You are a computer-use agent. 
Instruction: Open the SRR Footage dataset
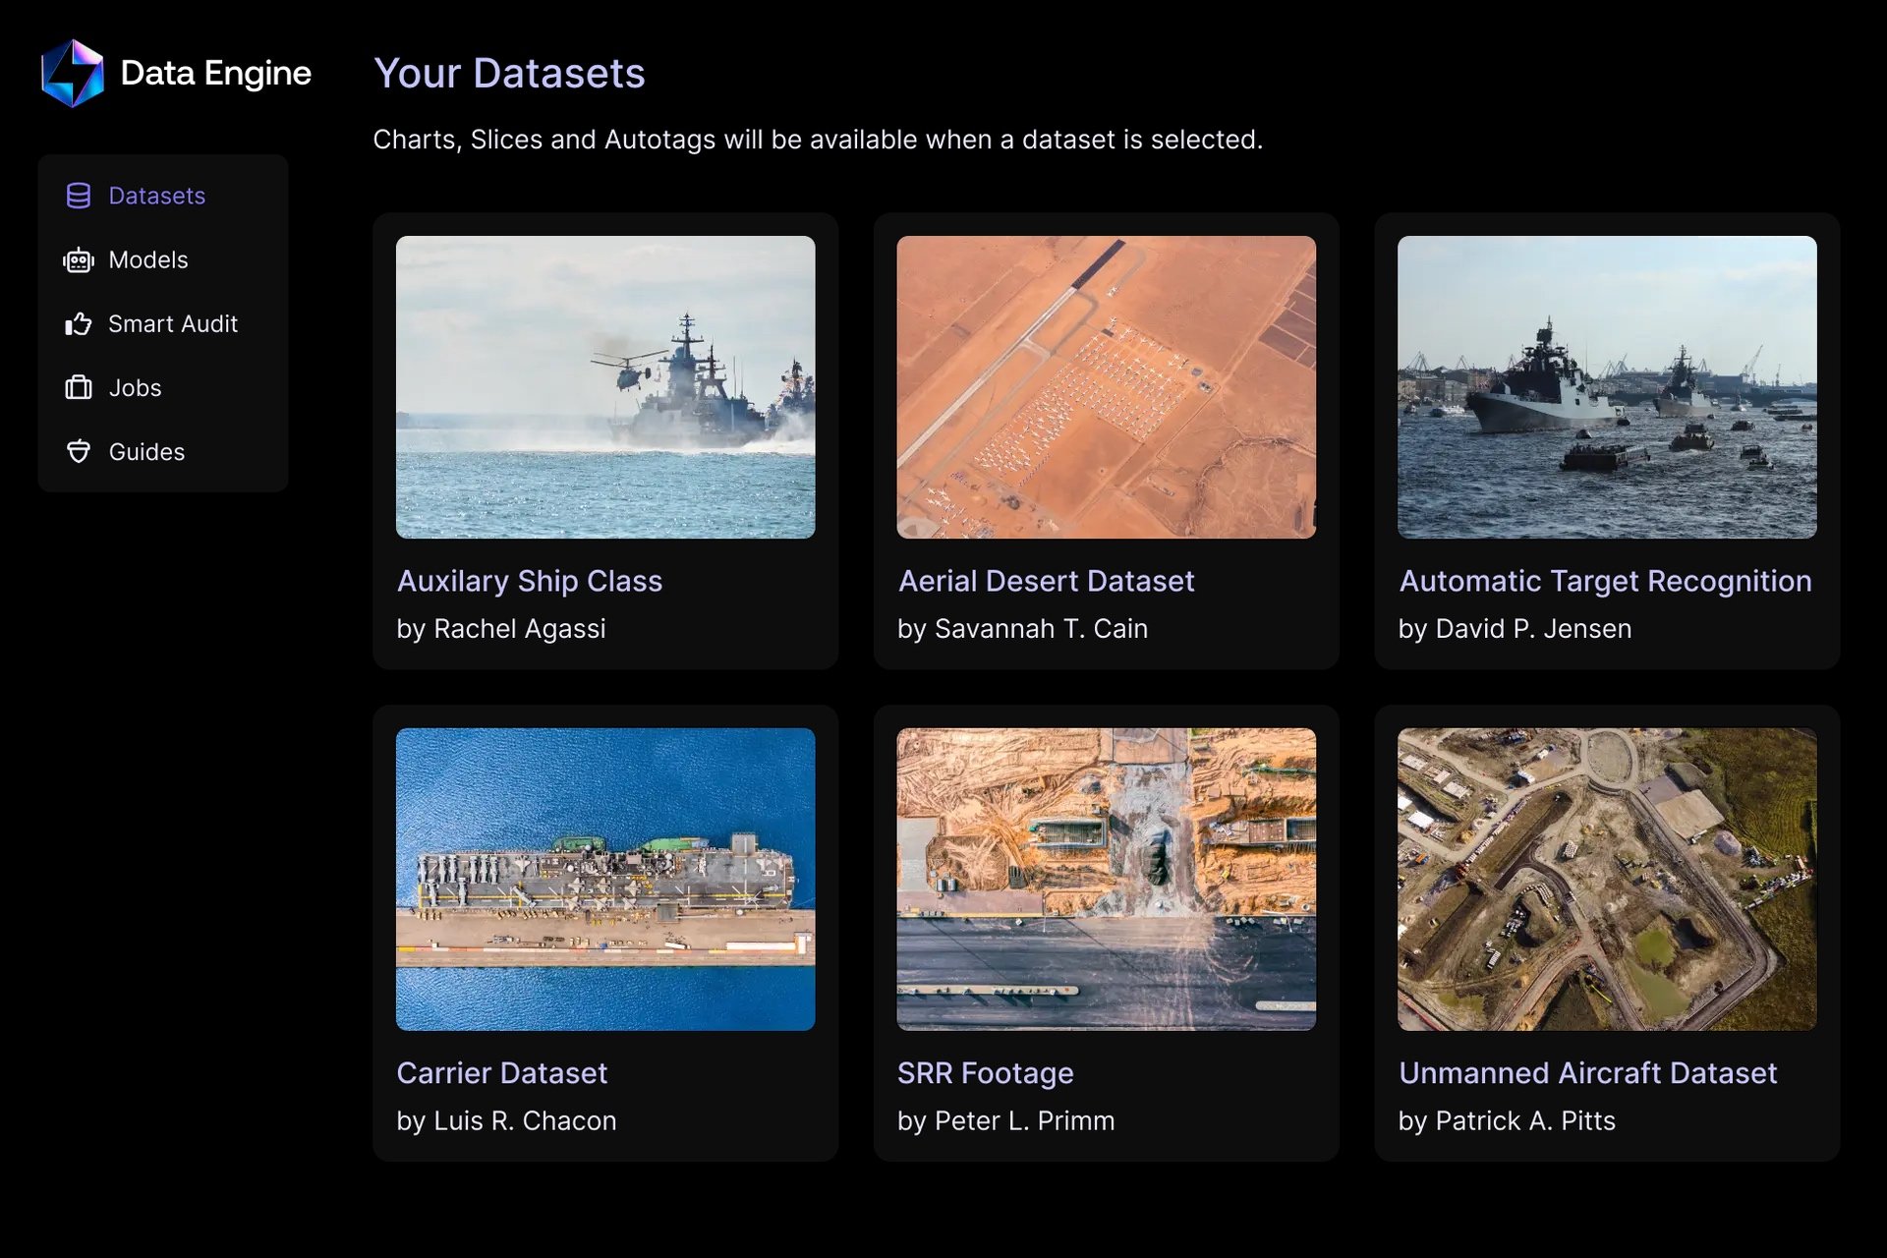point(986,1073)
